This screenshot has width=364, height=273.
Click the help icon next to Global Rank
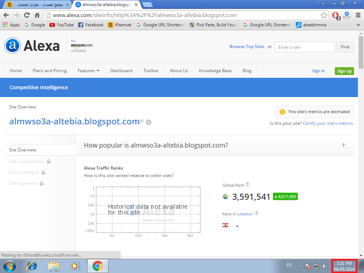click(248, 184)
